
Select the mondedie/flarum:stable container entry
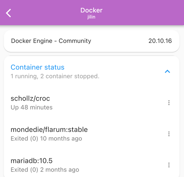(x=92, y=134)
